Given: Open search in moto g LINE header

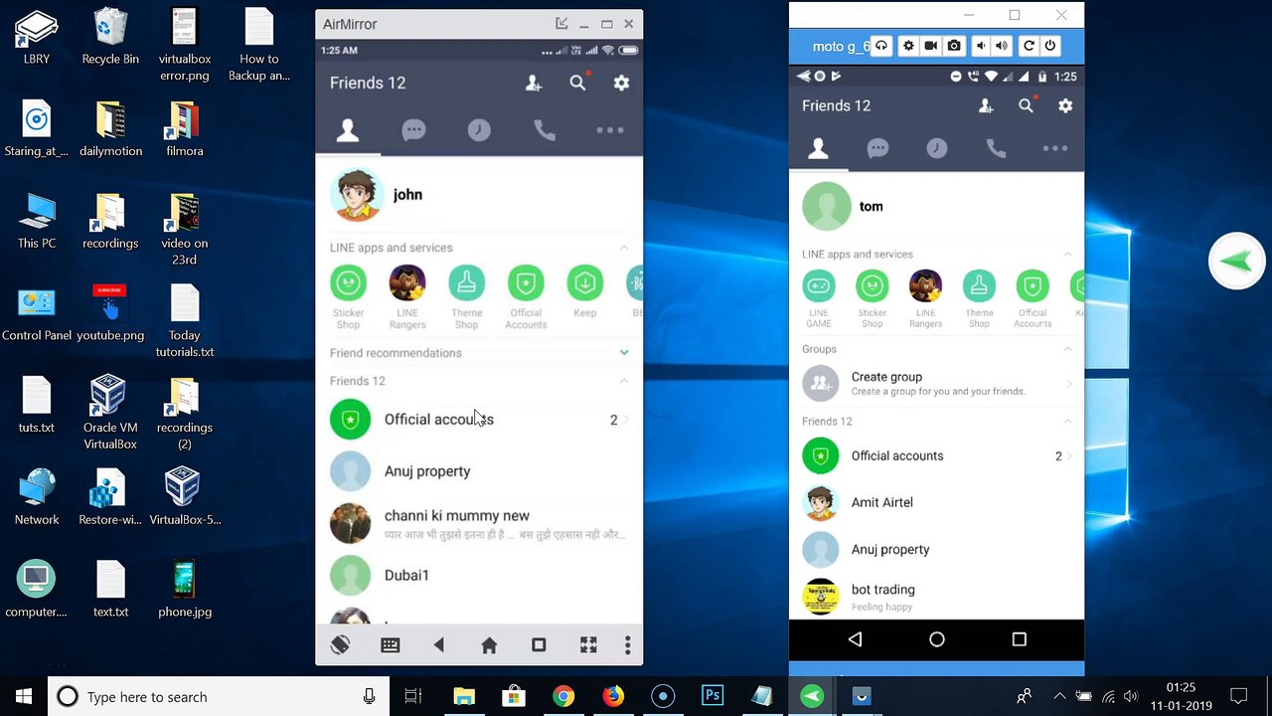Looking at the screenshot, I should pos(1026,105).
